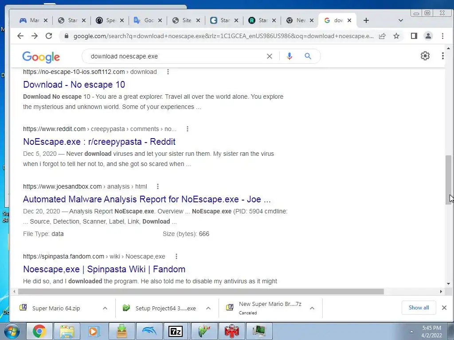
Task: Open Super Mario 64.zip download item
Action: tap(56, 308)
